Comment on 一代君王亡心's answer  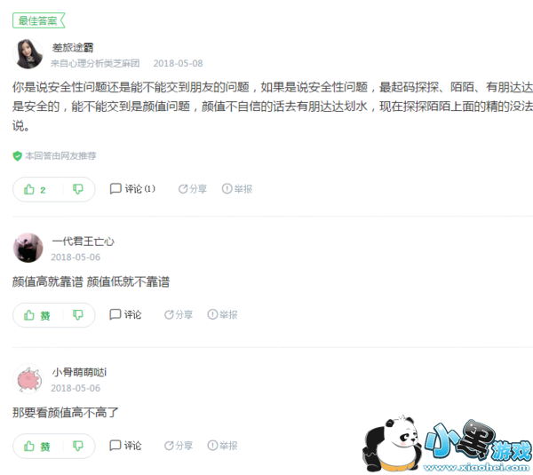(x=125, y=314)
